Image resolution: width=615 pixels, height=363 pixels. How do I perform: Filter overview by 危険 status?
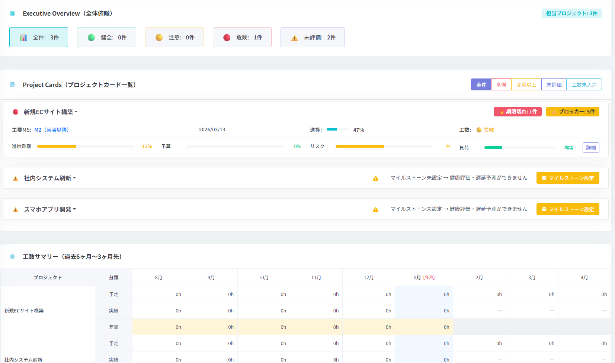242,37
